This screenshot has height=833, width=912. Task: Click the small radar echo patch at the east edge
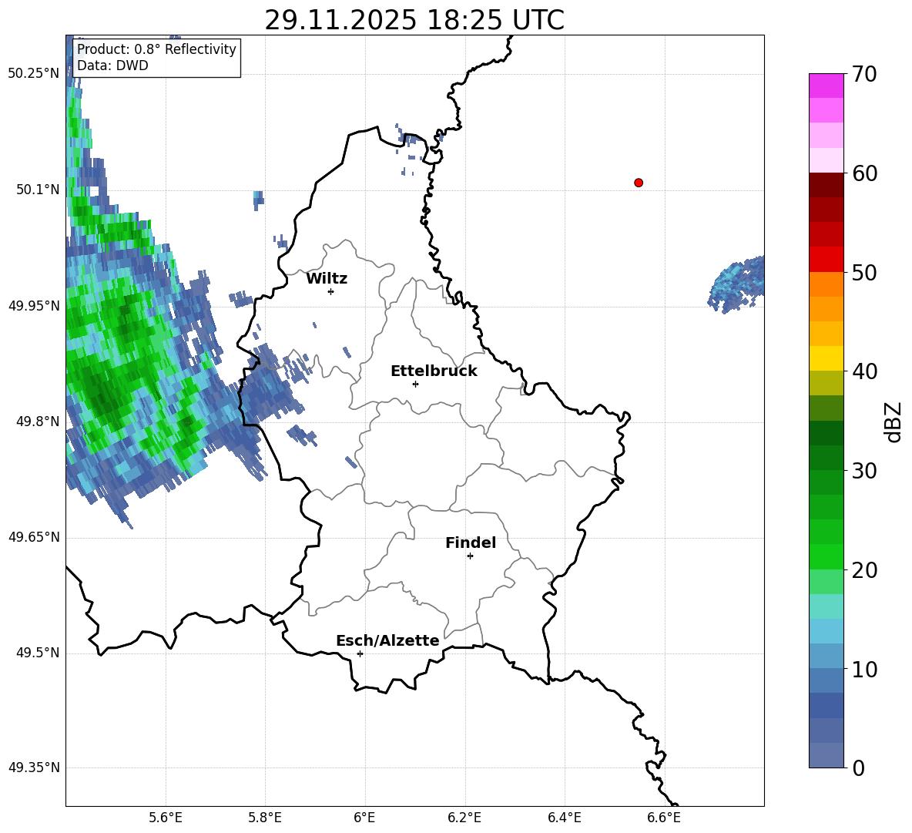tap(736, 284)
